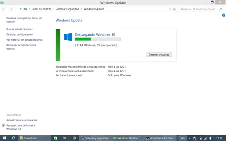This screenshot has width=226, height=141.
Task: Click 'Restaurar actualizaciones ocultas'
Action: [21, 47]
